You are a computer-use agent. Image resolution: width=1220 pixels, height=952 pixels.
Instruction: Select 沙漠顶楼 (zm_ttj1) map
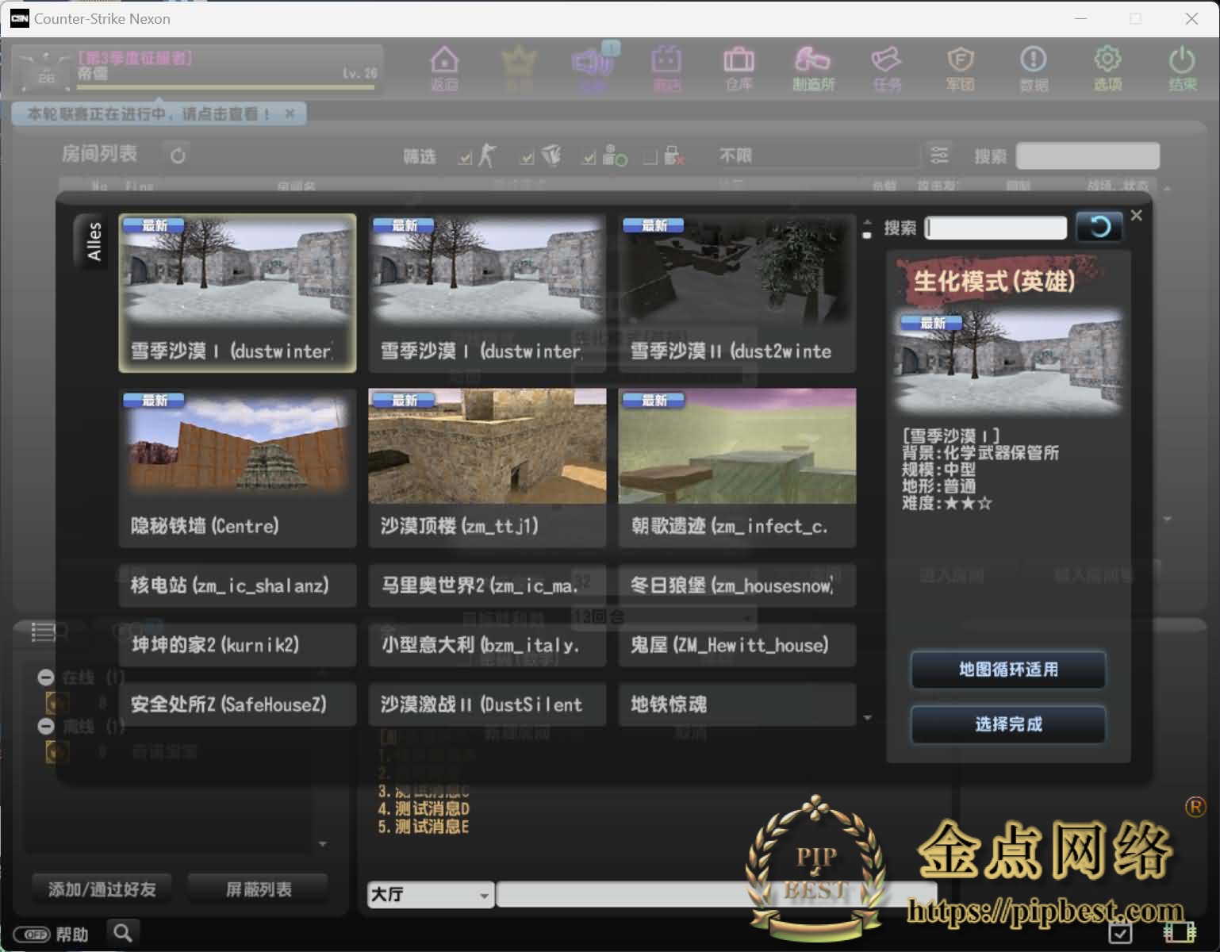(x=487, y=467)
